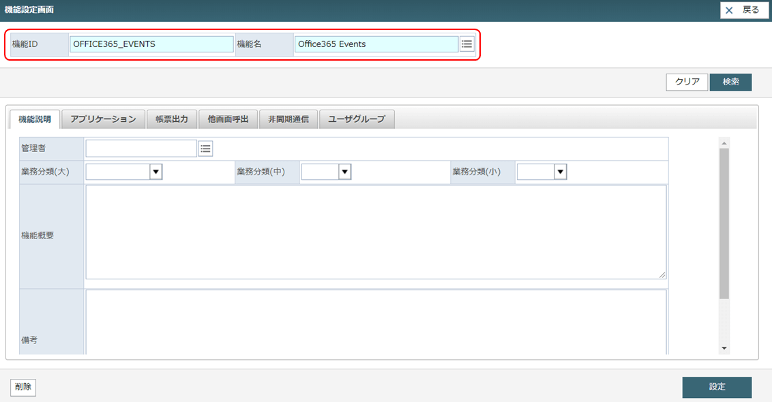Click the scrollbar up arrow
Screen dimensions: 772x402
point(724,143)
